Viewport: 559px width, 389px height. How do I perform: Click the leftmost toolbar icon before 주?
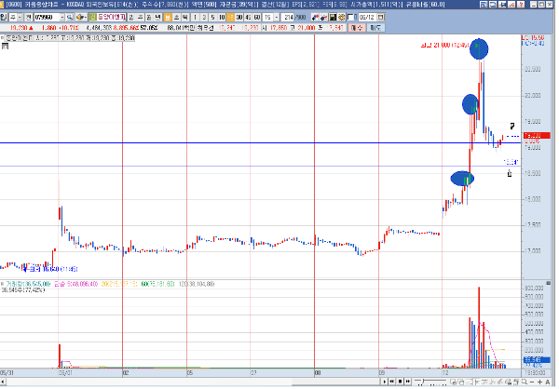(4, 17)
